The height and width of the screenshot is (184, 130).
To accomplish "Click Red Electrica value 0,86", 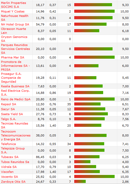I will tap(53, 93).
